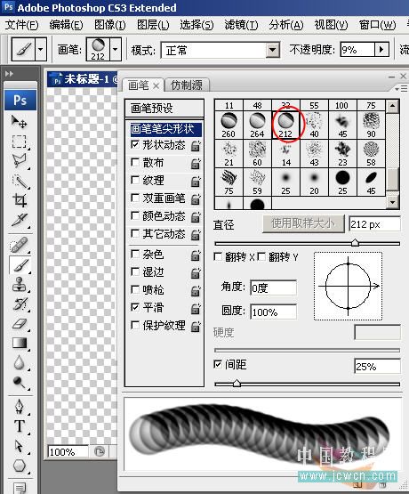409x494 pixels.
Task: Select the Polygonal Lasso tool
Action: pyautogui.click(x=20, y=161)
